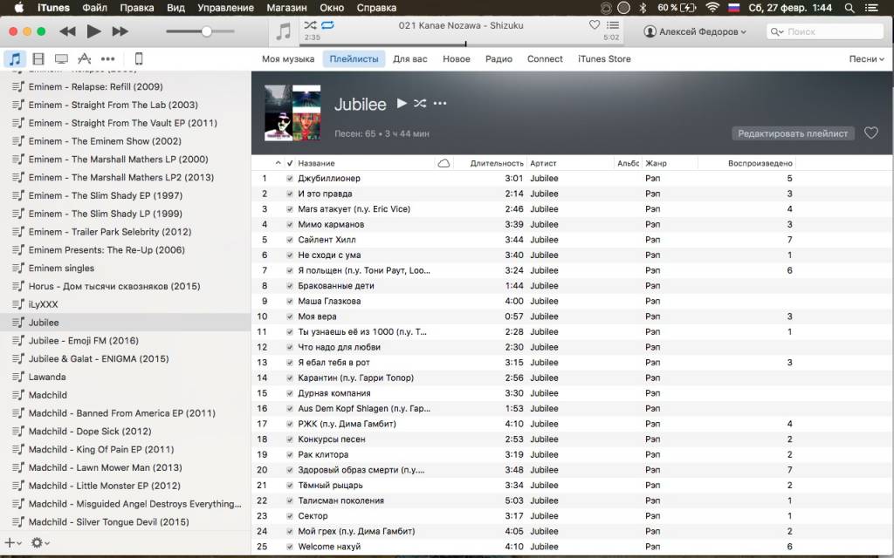Show more media types with ellipsis icon
Viewport: 894px width, 558px height.
point(107,58)
